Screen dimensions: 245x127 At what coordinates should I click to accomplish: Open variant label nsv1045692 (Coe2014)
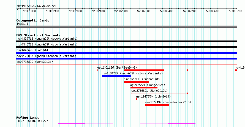[x=33, y=50]
